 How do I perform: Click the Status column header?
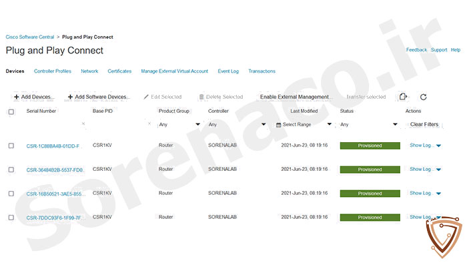(x=347, y=111)
